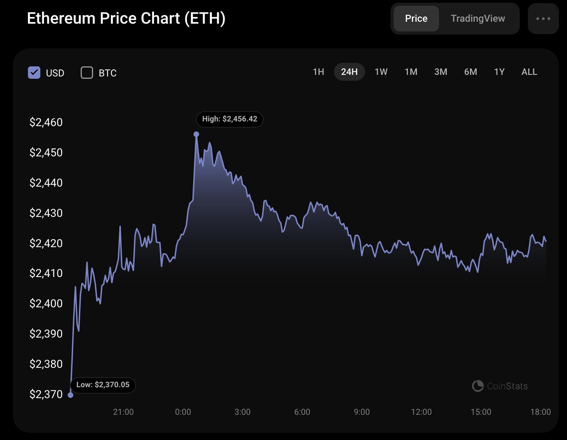Click the CoinStats logo watermark
Screen dimensions: 567x440
tap(500, 386)
